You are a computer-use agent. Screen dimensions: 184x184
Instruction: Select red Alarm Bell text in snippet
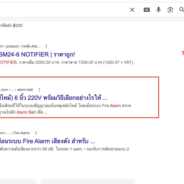26,112
